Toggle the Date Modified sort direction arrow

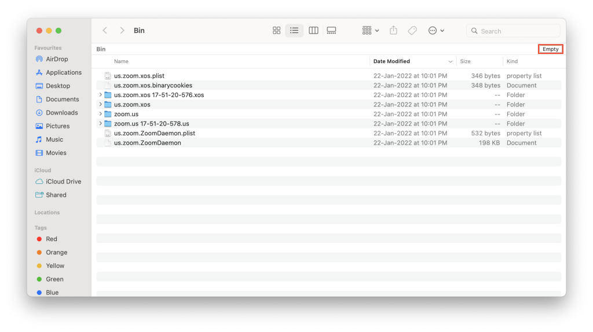[x=450, y=61]
